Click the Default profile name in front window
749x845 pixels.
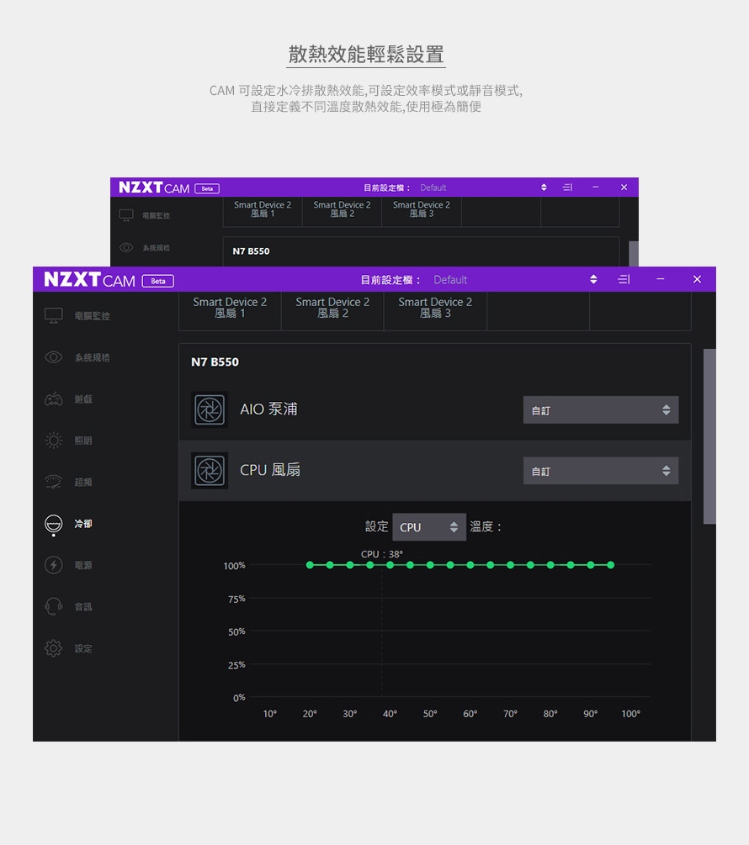click(450, 280)
